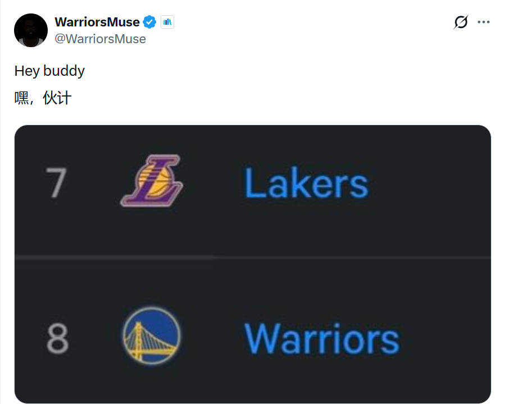
Task: Open the Grok slashed-circle icon
Action: pyautogui.click(x=461, y=22)
